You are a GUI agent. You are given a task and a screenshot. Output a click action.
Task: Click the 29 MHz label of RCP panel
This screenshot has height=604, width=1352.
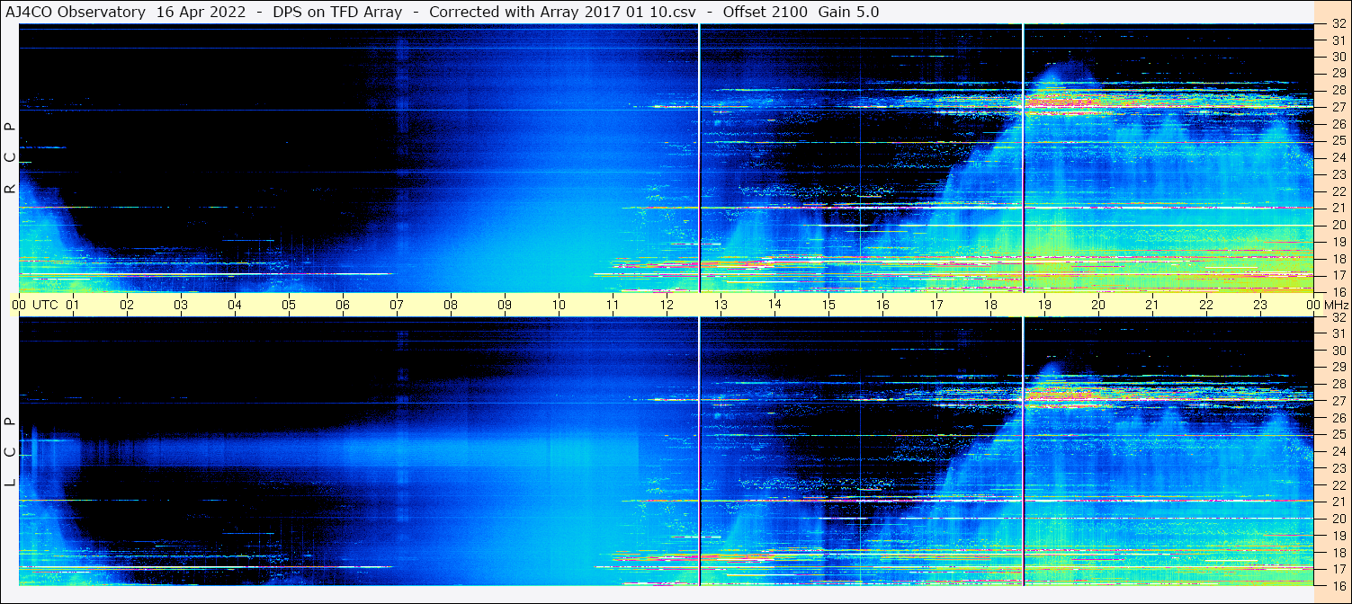click(x=1339, y=74)
